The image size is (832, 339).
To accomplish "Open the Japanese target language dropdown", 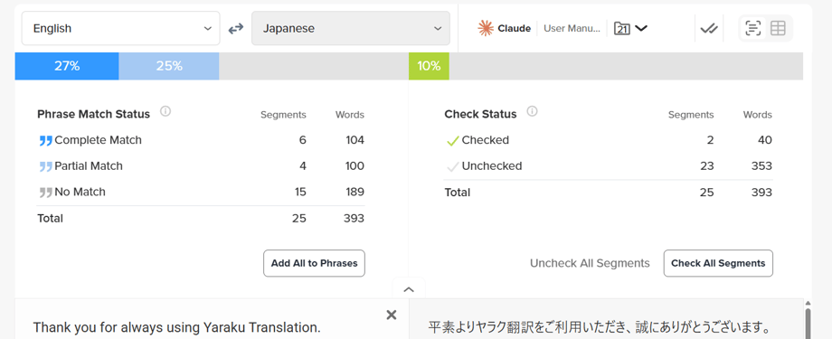I will [x=351, y=28].
